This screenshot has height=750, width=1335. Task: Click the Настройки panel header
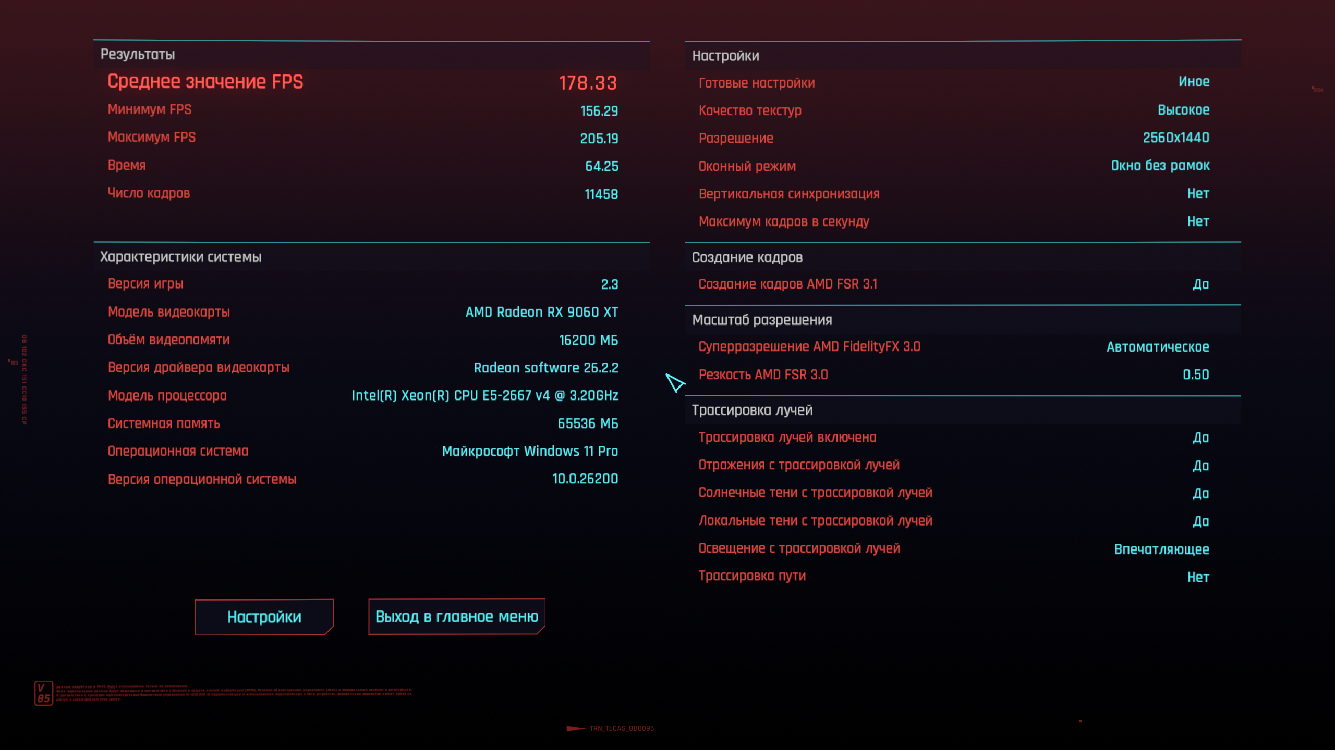[725, 56]
